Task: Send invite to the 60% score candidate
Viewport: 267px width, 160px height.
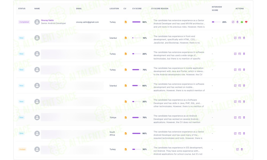Action: [239, 86]
